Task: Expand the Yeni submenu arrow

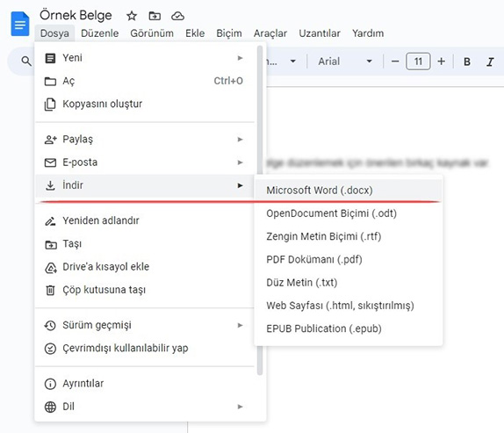Action: point(240,58)
